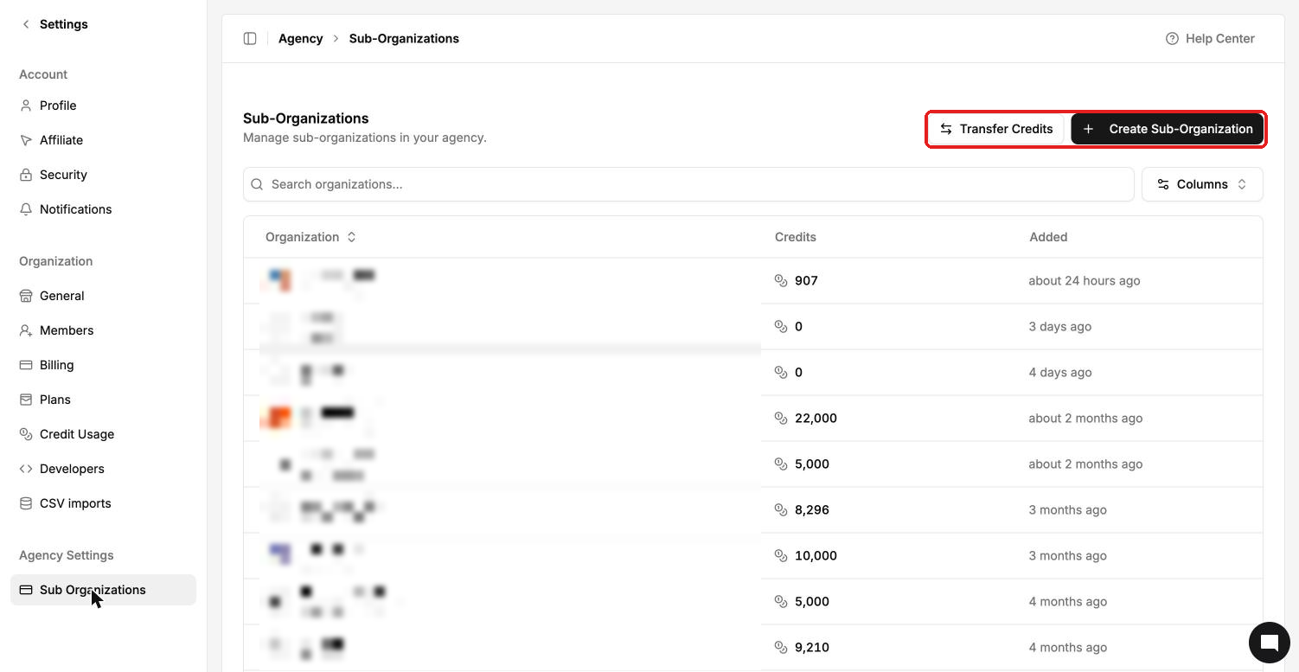This screenshot has height=672, width=1299.
Task: Click the Affiliate cursor icon
Action: [26, 140]
